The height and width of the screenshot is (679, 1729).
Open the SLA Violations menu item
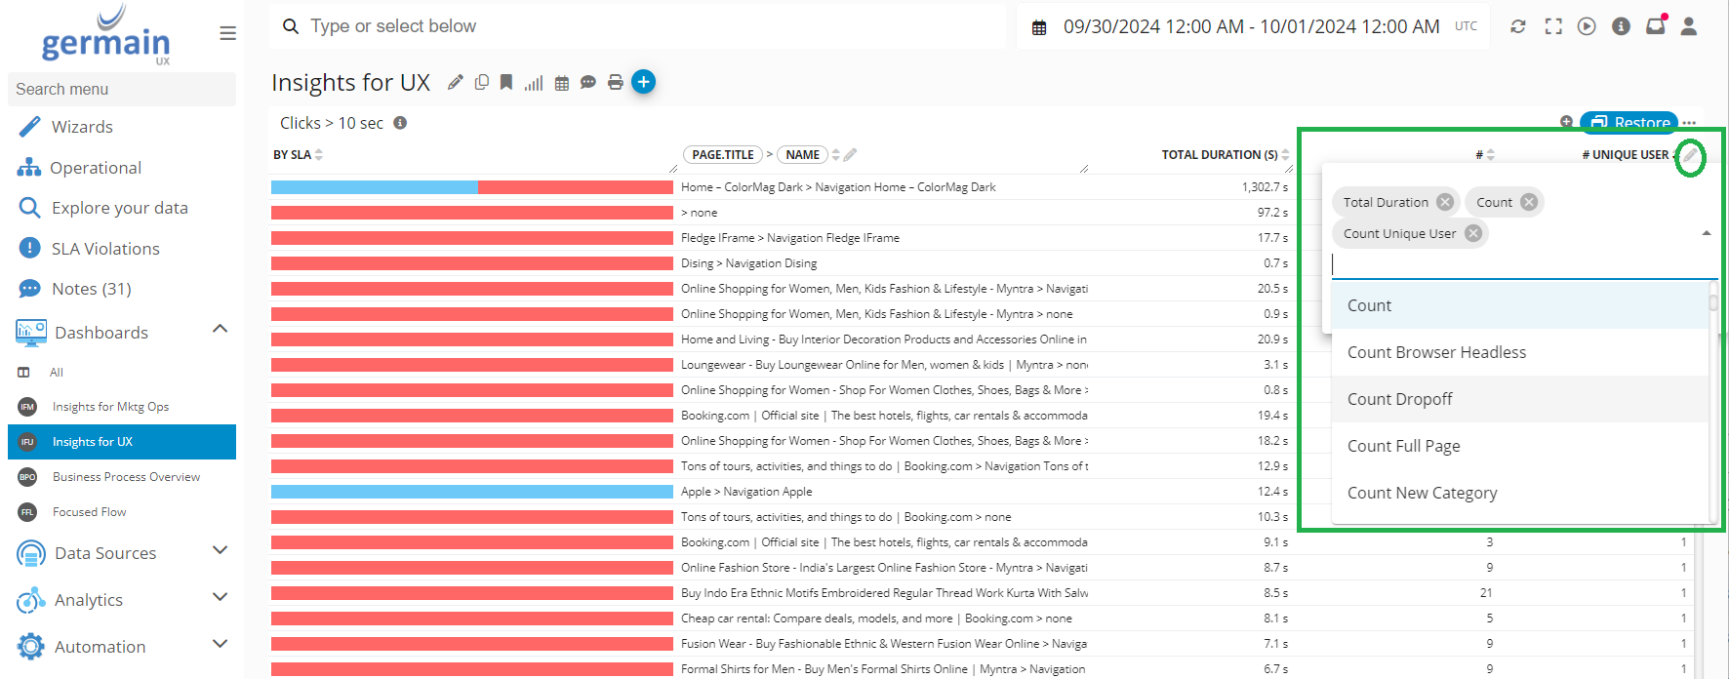pos(105,249)
